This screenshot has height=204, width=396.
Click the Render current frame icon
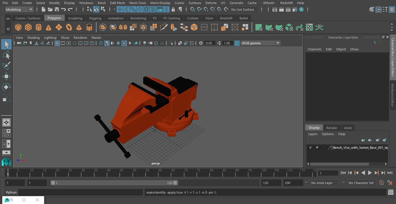281,10
